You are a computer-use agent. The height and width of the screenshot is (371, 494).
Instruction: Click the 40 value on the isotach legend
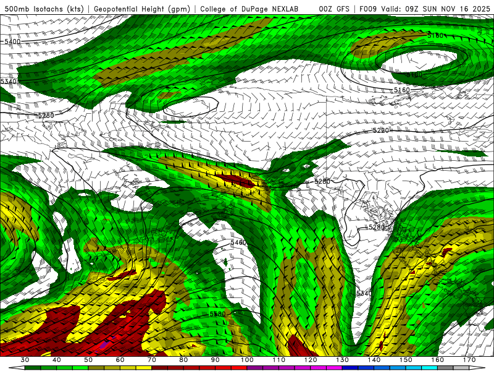pos(57,360)
